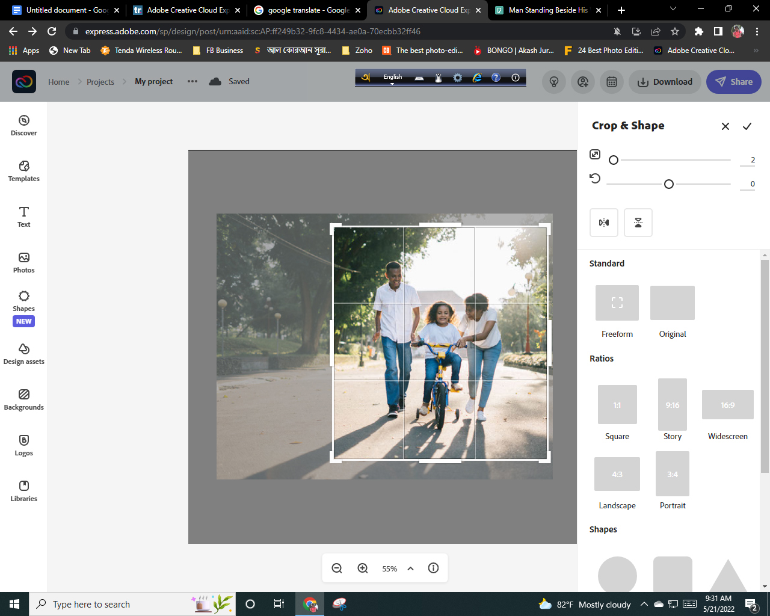Open the Libraries panel
Screen dimensions: 770x616
coord(24,491)
